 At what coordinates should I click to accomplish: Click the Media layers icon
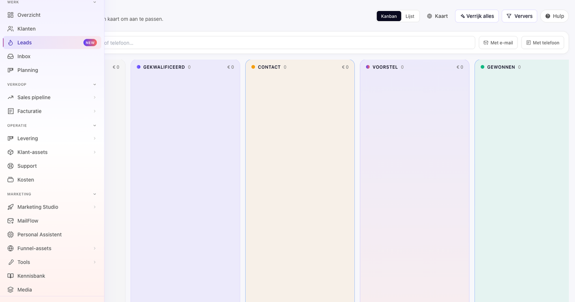[11, 290]
